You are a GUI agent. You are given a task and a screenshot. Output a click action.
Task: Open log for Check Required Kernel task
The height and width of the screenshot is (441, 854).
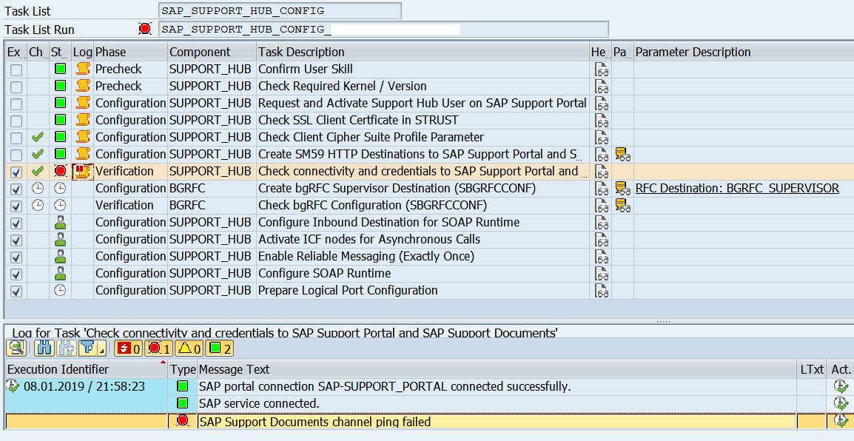(x=83, y=86)
